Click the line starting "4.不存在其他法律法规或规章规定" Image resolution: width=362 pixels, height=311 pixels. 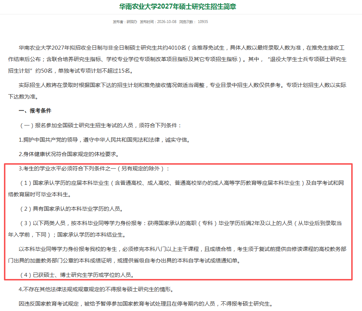click(97, 289)
